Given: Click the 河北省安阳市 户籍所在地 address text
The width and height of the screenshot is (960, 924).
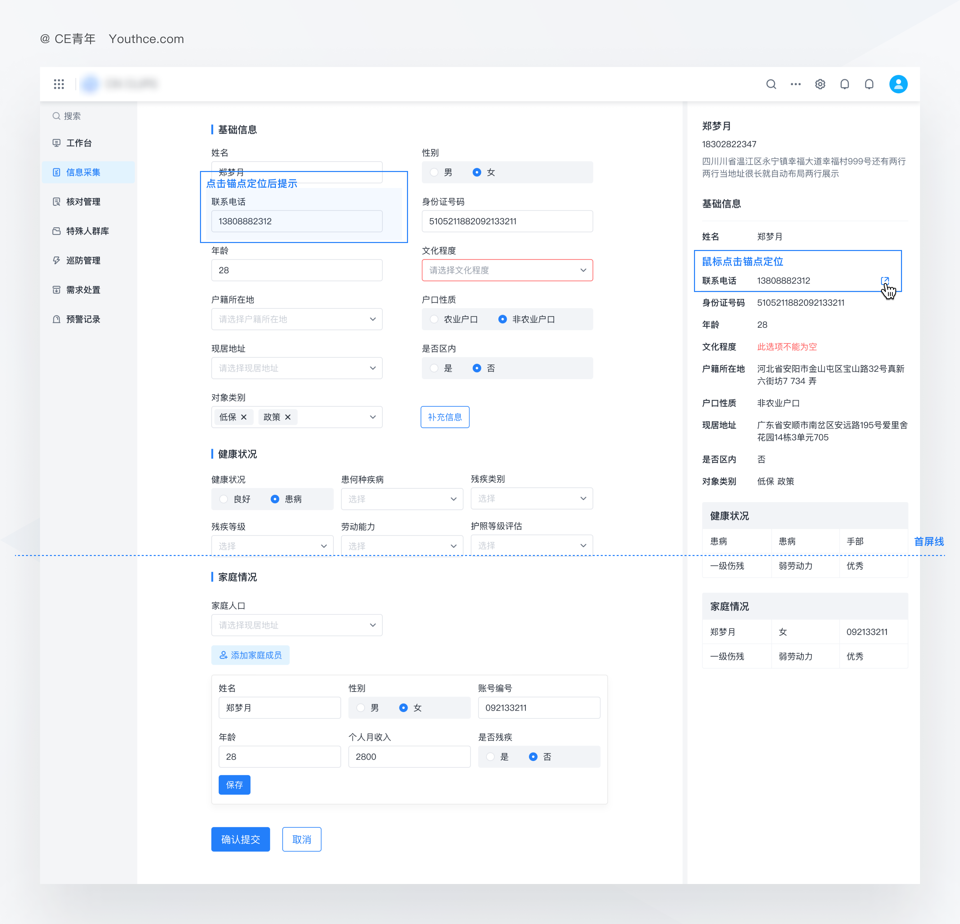Looking at the screenshot, I should click(x=831, y=375).
